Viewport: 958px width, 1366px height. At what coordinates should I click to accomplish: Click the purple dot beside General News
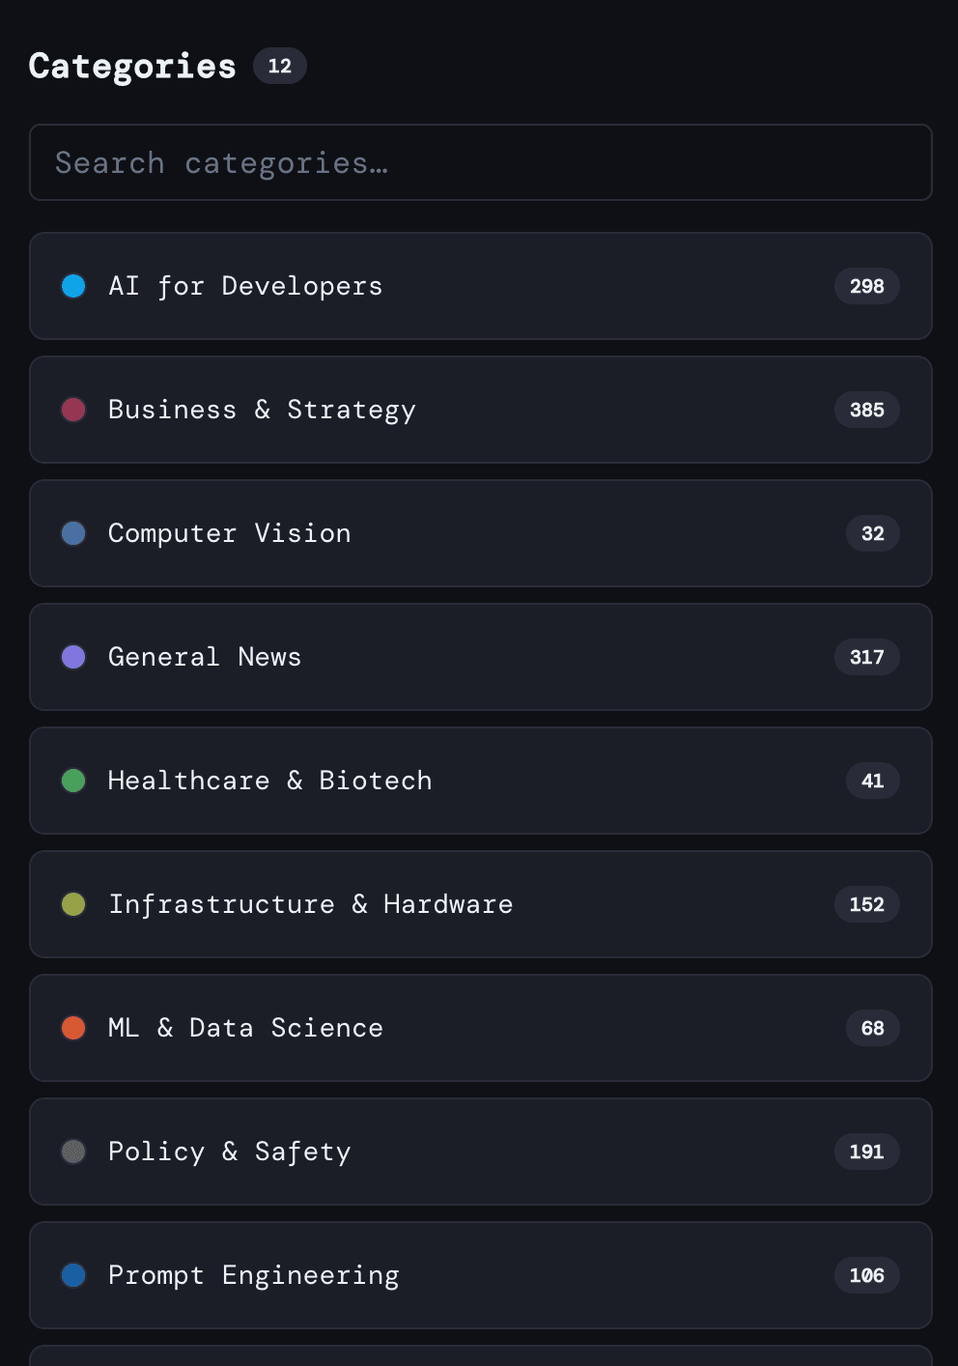tap(73, 657)
